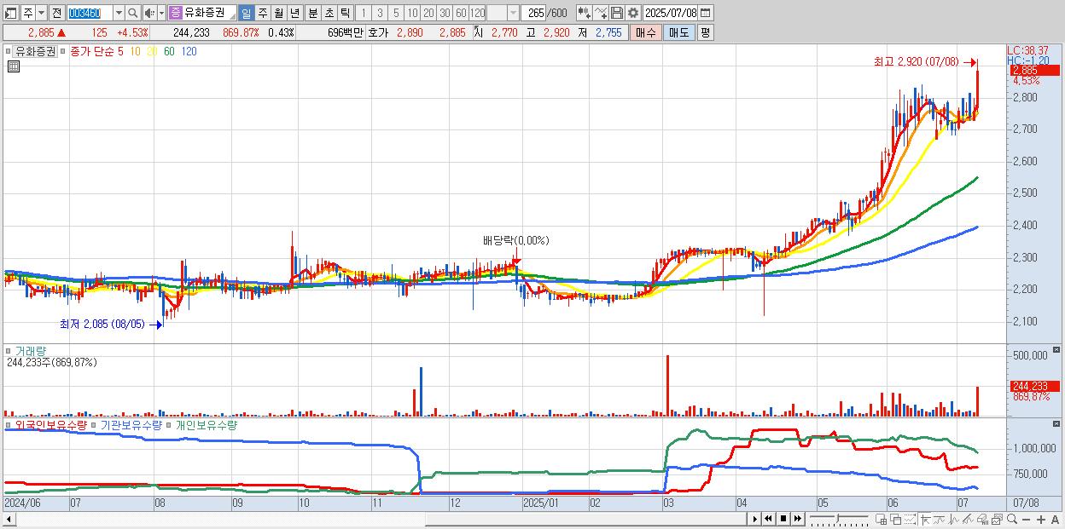
Task: Click the plus zoom-in icon
Action: coord(1040,520)
